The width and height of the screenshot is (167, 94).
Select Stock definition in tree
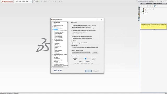coord(58,34)
